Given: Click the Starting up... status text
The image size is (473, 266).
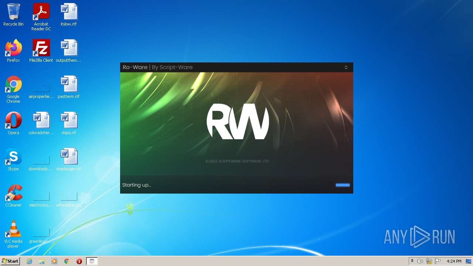Looking at the screenshot, I should [x=137, y=185].
